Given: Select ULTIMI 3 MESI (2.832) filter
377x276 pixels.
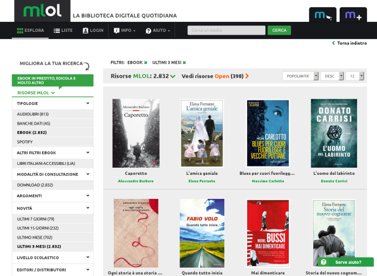Looking at the screenshot, I should 39,246.
